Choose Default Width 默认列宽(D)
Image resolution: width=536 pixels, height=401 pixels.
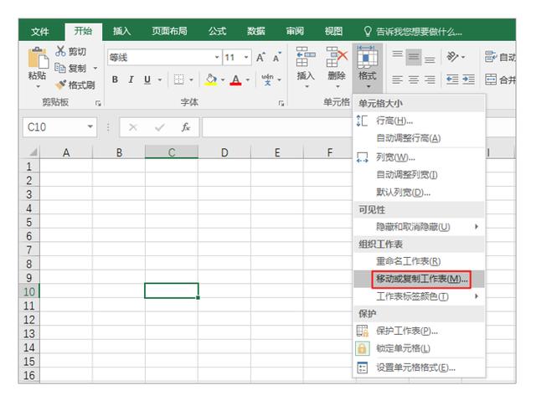pos(419,193)
